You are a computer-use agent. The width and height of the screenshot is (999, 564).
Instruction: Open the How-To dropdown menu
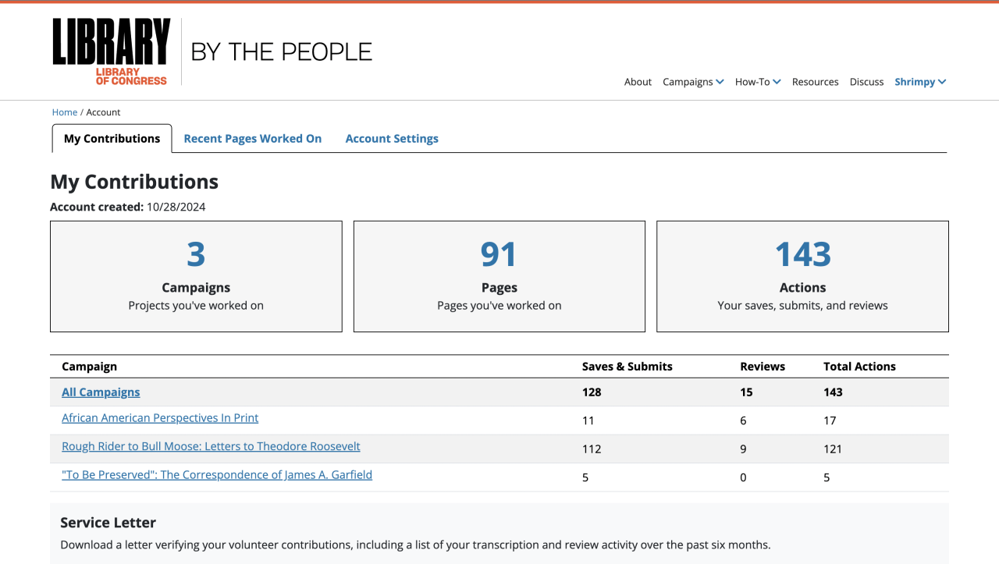pos(757,82)
